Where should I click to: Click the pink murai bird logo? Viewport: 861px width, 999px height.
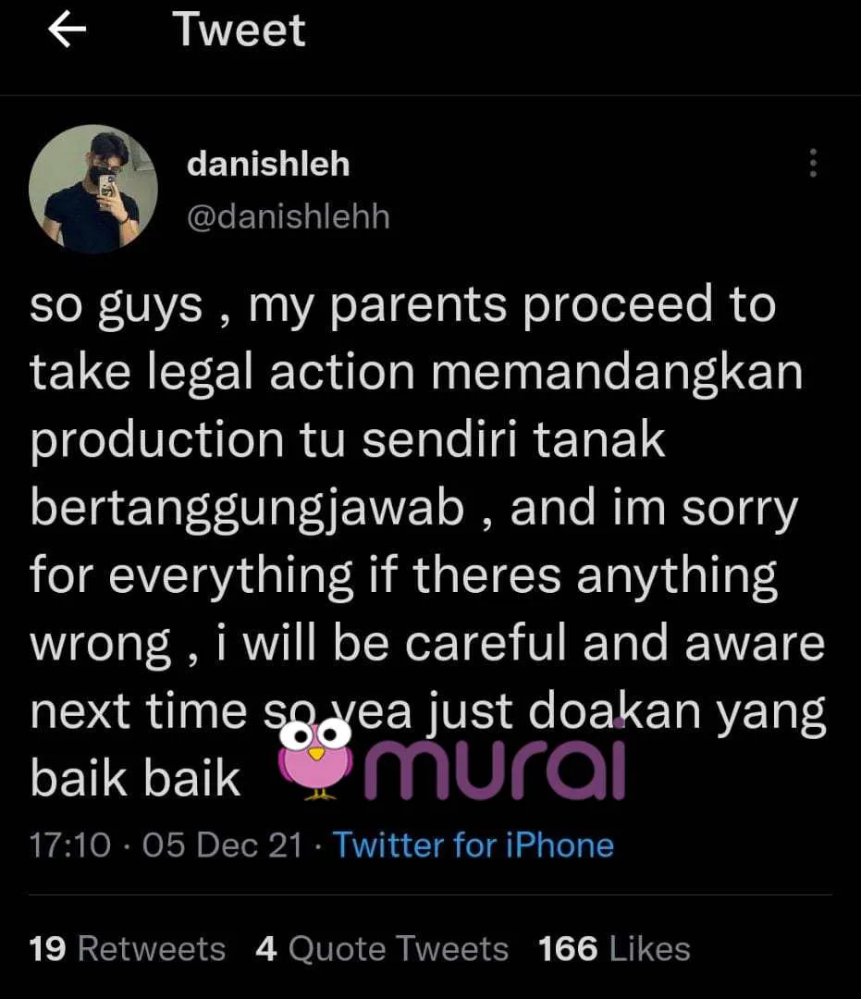coord(315,759)
